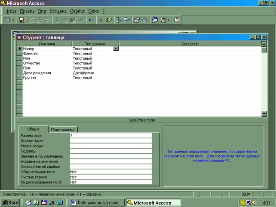
Task: Open the Database Window toolbar icon
Action: click(x=155, y=20)
